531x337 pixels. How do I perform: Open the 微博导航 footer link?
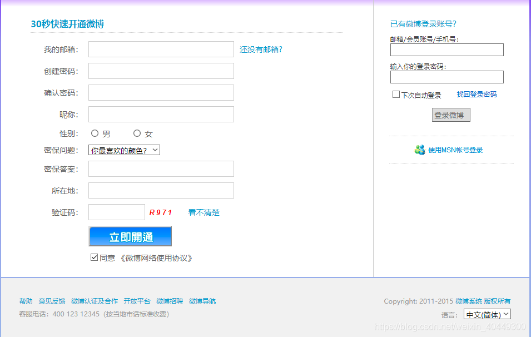(x=202, y=301)
